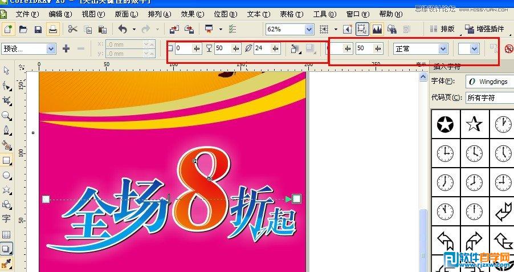Screen dimensions: 514x272
Task: Open the 编辑(E) menu
Action: [60, 14]
